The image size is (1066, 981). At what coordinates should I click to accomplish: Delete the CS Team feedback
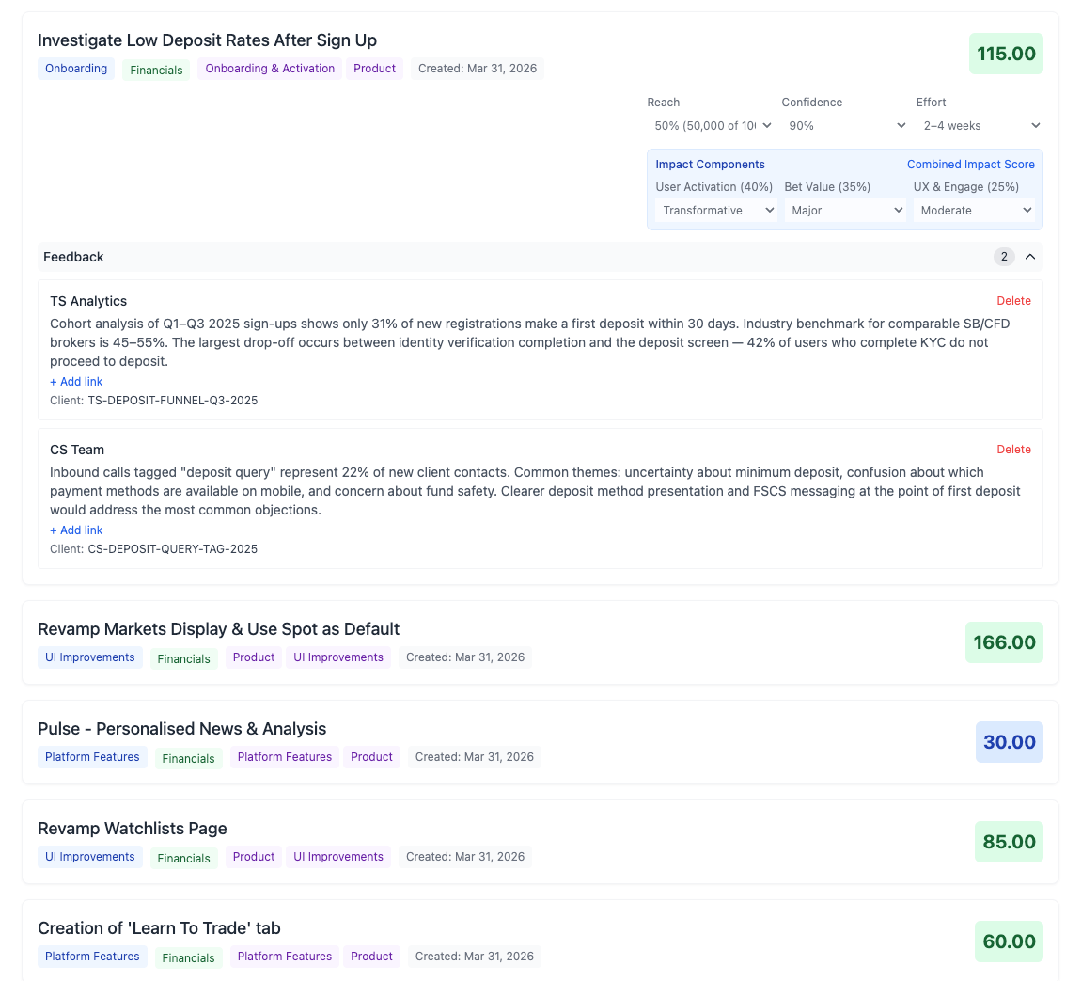(1013, 450)
